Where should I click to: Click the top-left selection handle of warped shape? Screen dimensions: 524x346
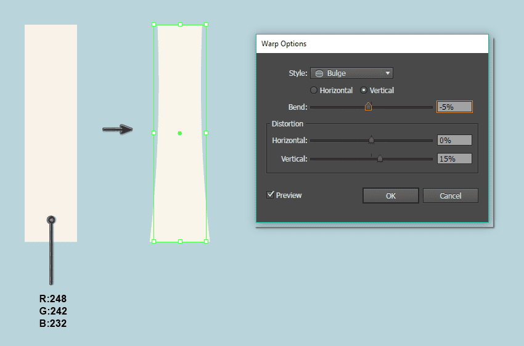[x=154, y=25]
